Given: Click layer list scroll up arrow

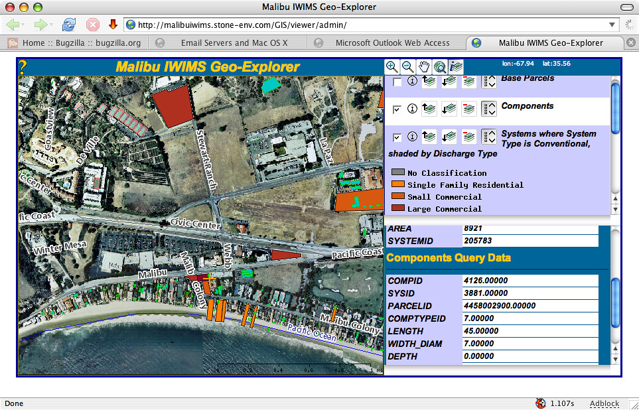Looking at the screenshot, I should pyautogui.click(x=615, y=199).
